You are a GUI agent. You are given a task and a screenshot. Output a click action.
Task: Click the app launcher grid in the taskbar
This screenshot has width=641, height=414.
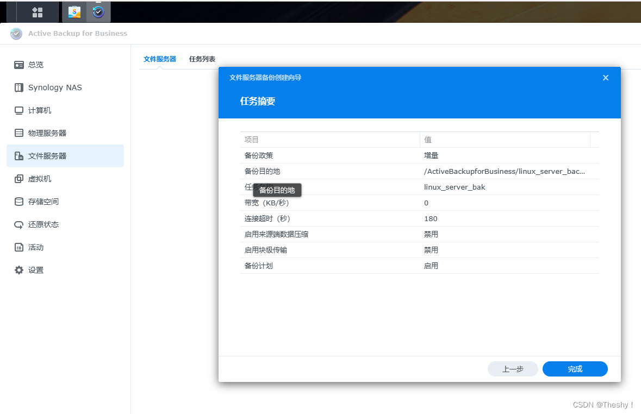(37, 11)
